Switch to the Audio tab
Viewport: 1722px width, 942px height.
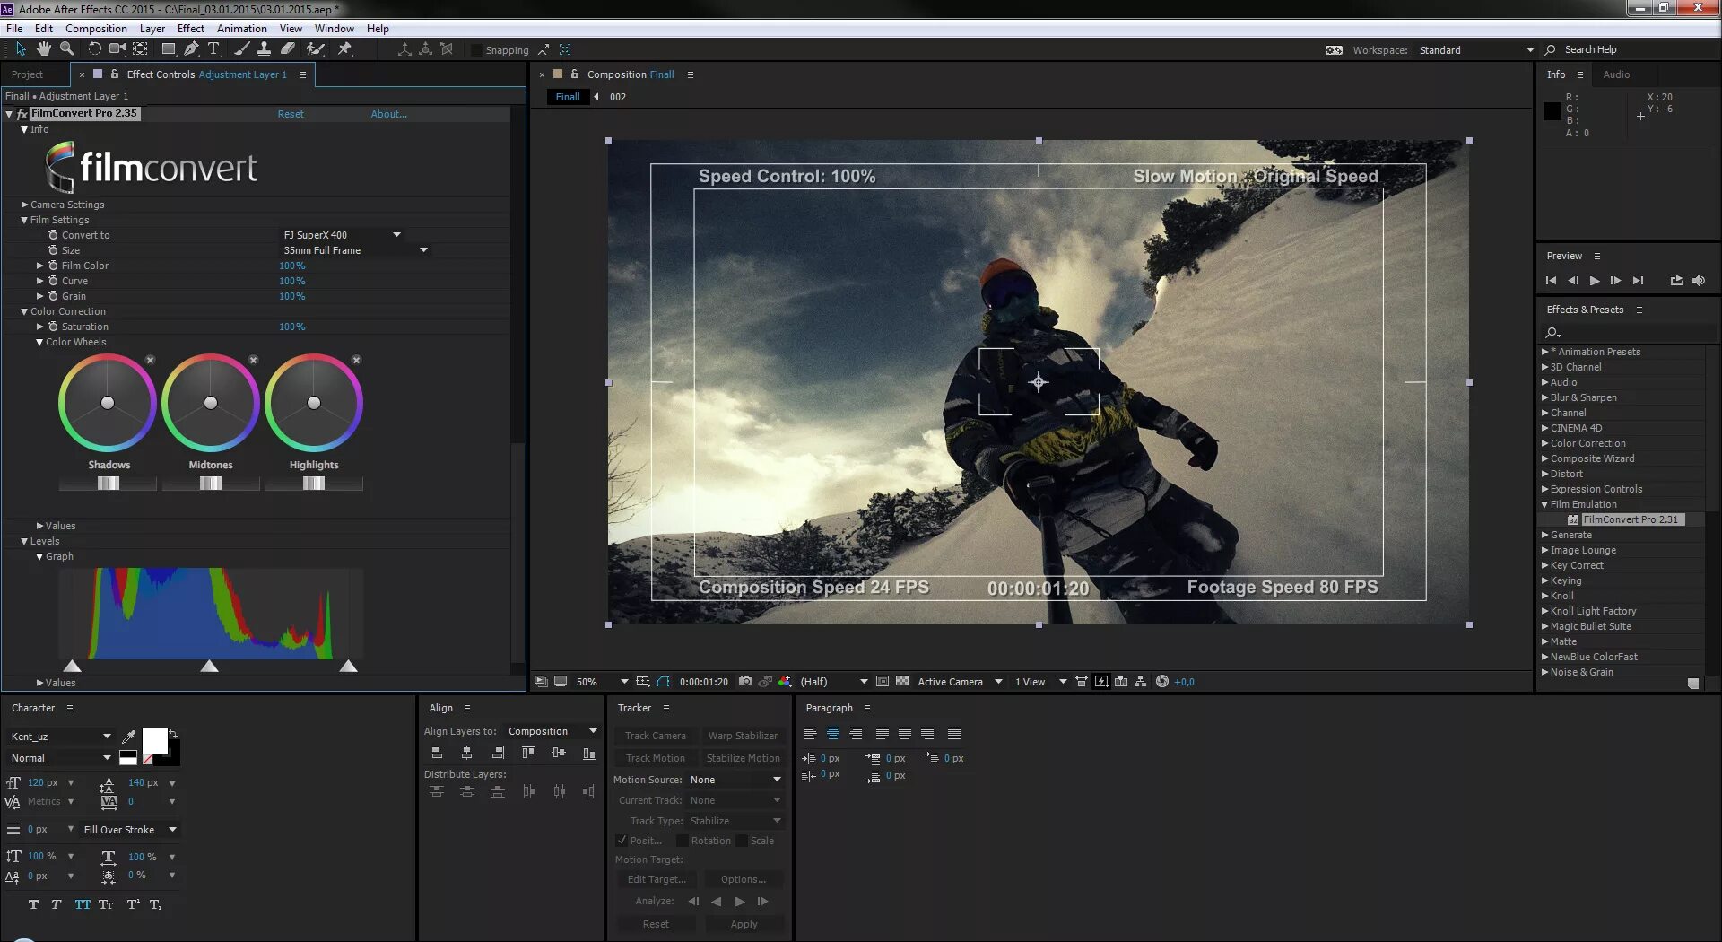(x=1618, y=74)
